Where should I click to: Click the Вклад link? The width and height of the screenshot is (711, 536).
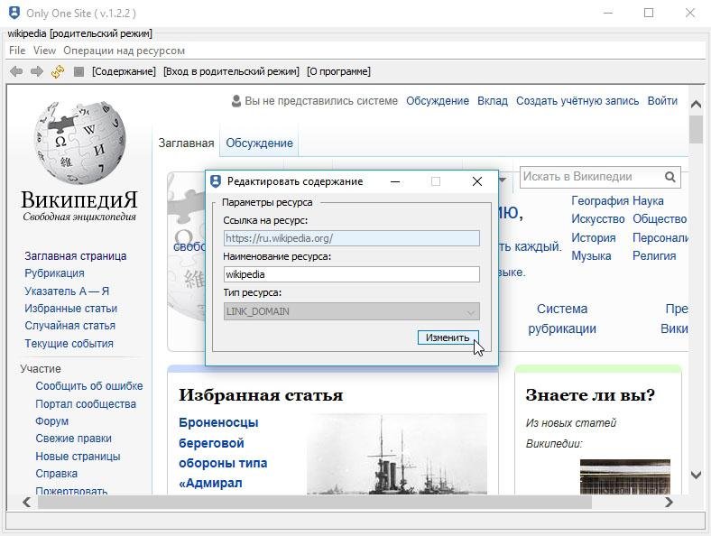493,101
